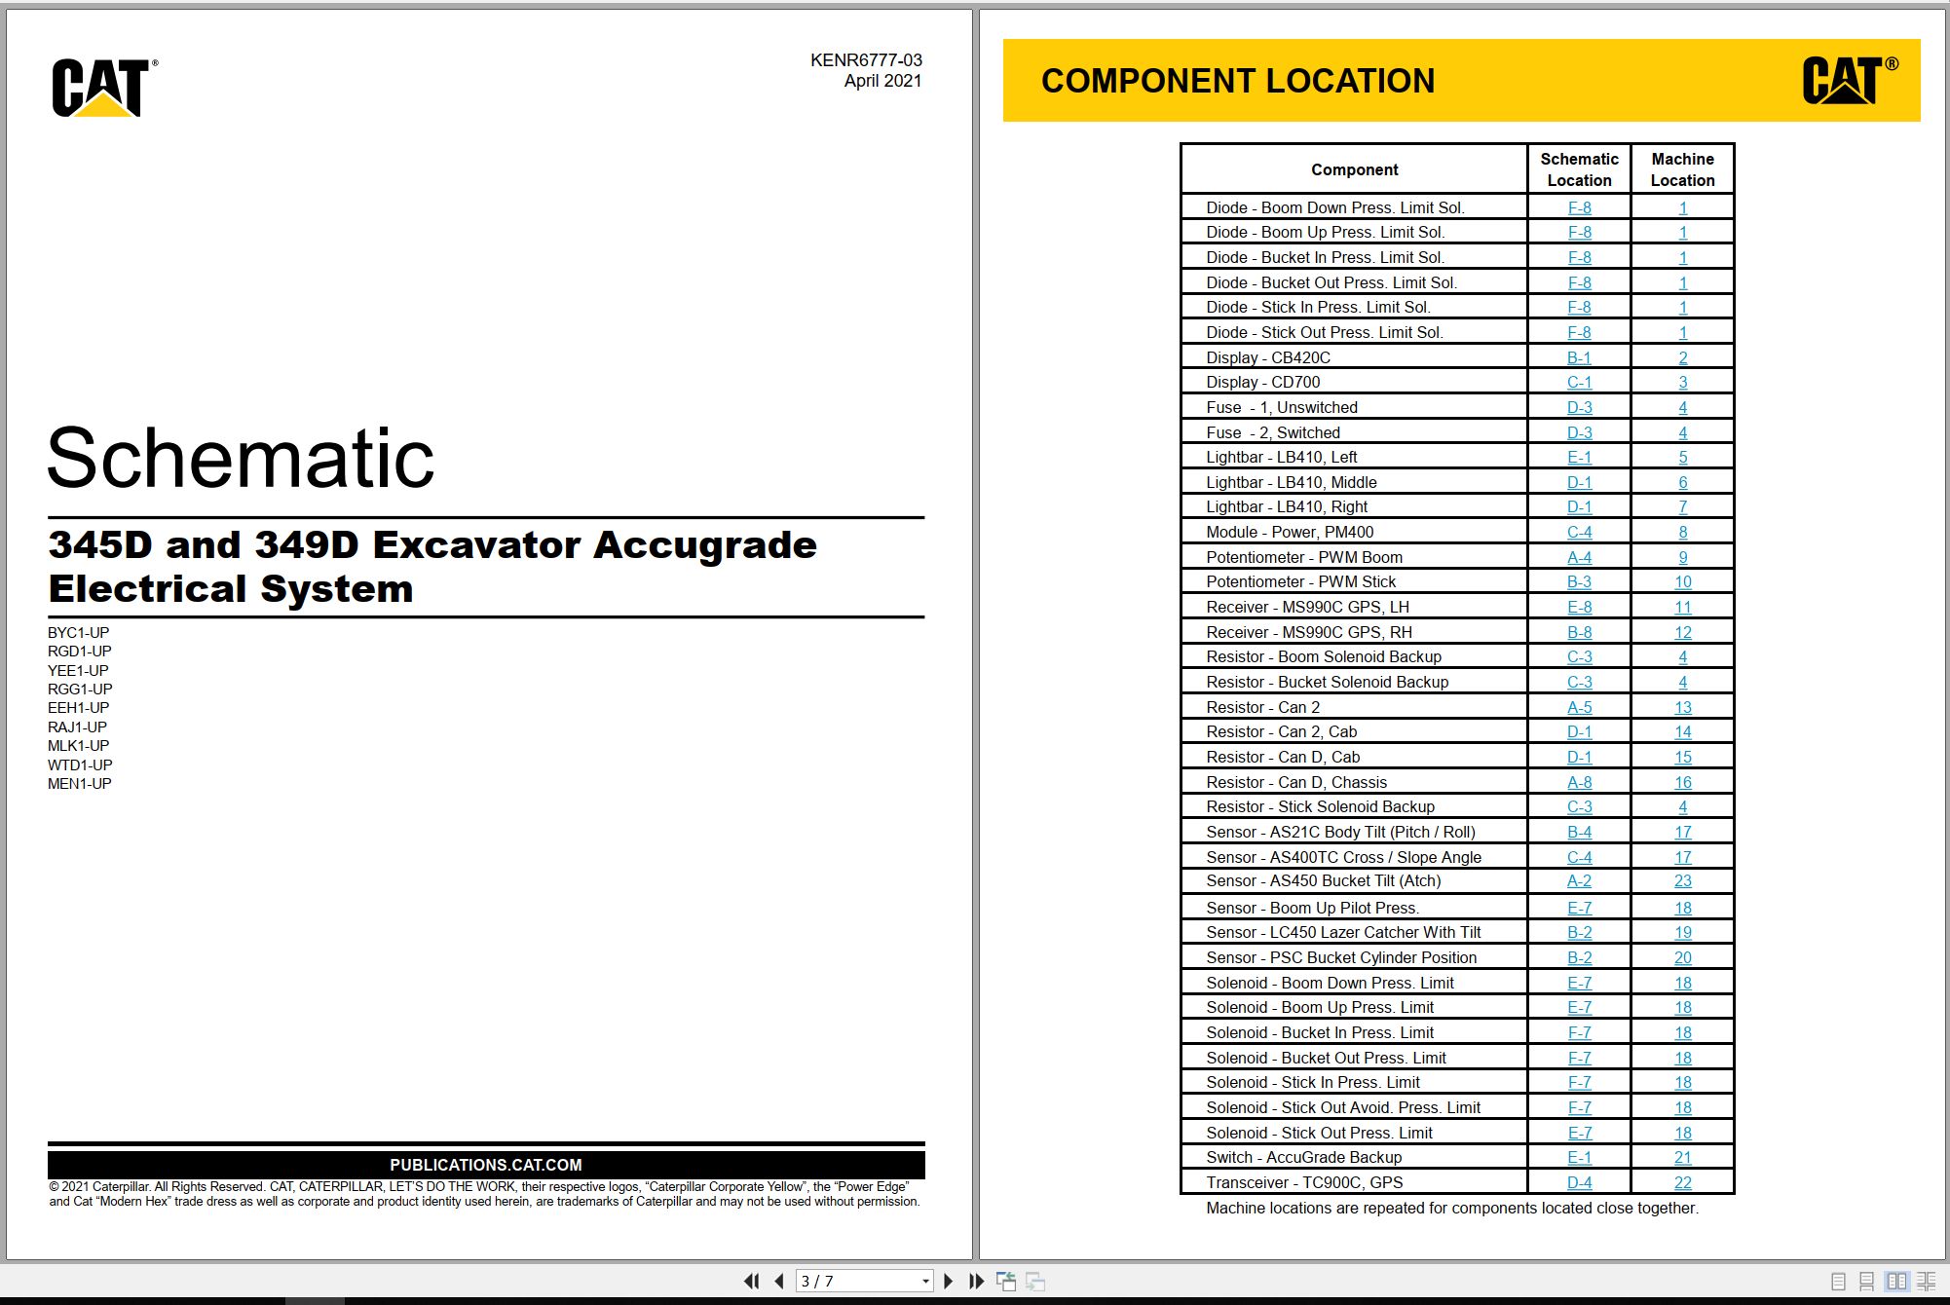1950x1305 pixels.
Task: Select the Machine Location column header
Action: click(x=1682, y=169)
